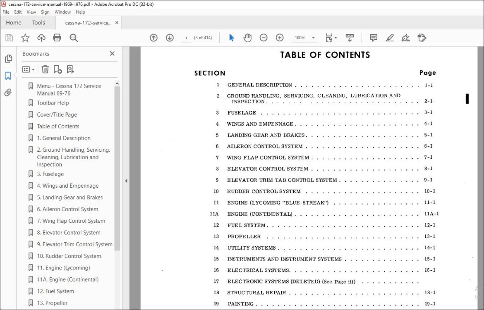Toggle the Bookmarks panel icon

point(8,76)
